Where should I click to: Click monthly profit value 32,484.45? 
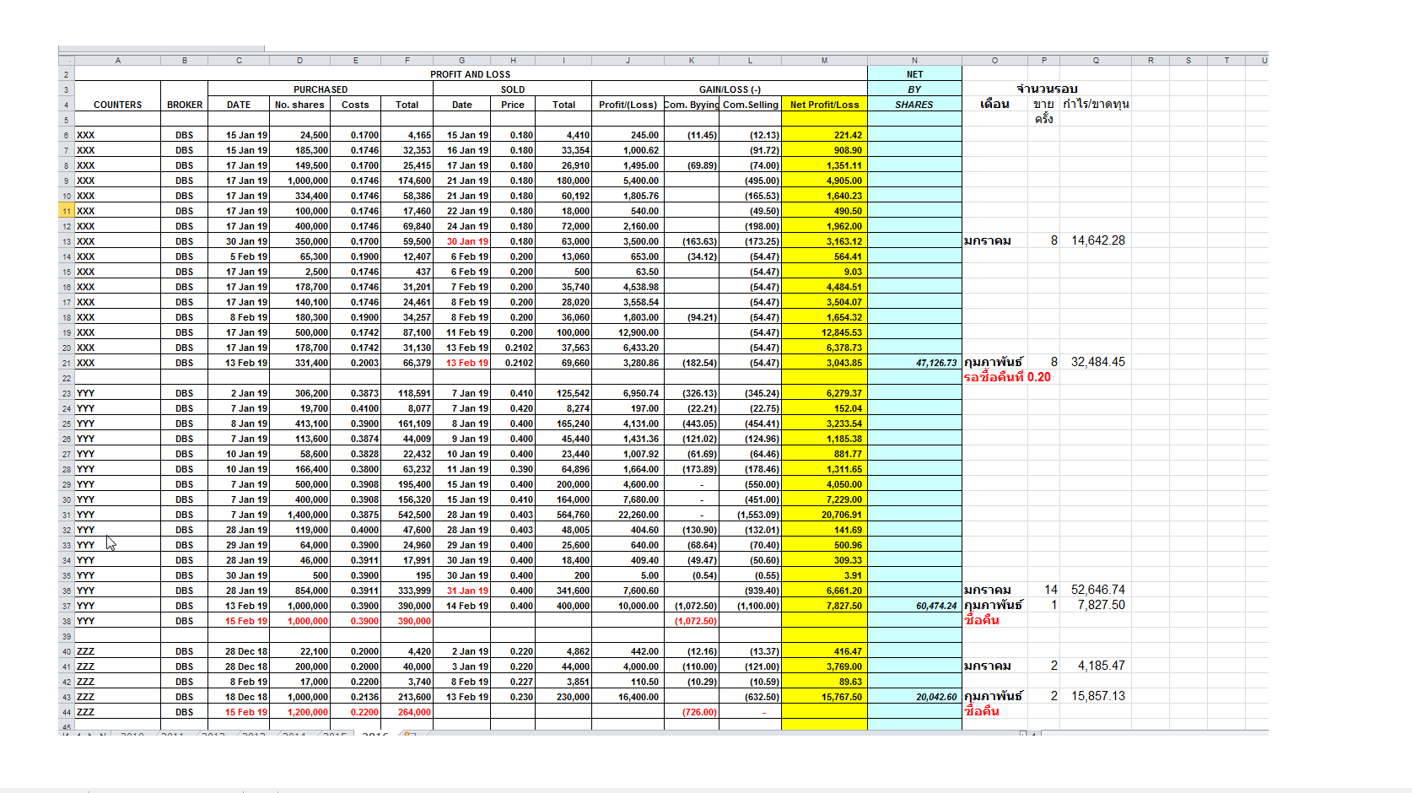coord(1098,362)
